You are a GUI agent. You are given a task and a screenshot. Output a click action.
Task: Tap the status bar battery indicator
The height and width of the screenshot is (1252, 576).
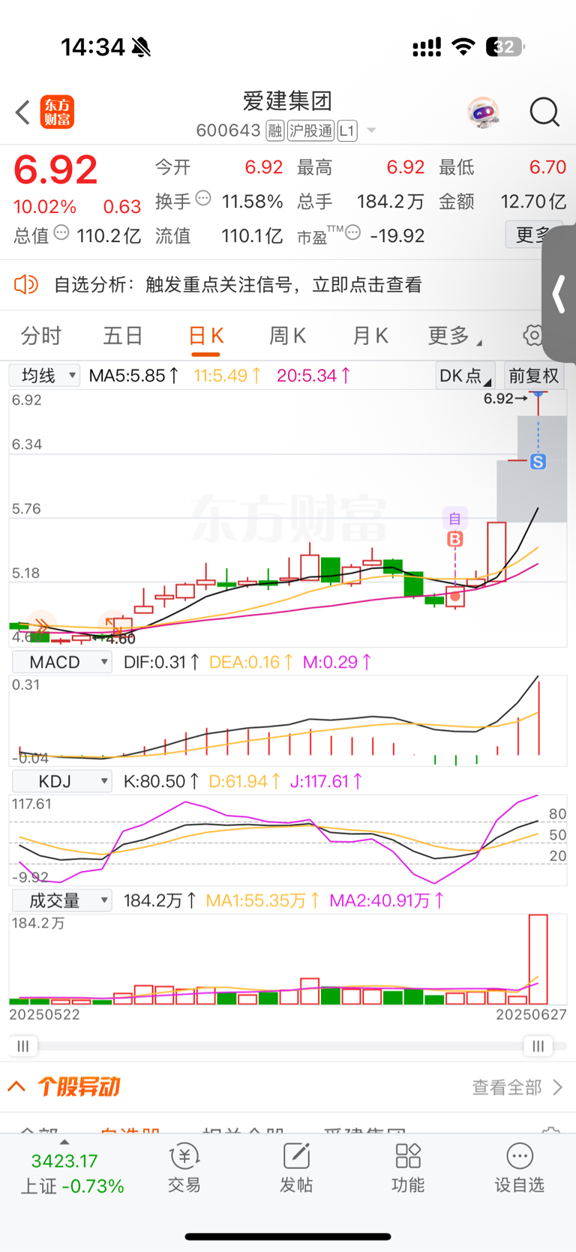click(x=505, y=47)
